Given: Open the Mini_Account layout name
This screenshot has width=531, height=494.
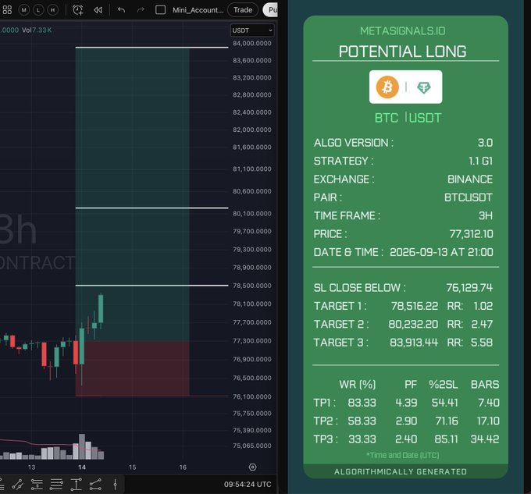Looking at the screenshot, I should (198, 10).
